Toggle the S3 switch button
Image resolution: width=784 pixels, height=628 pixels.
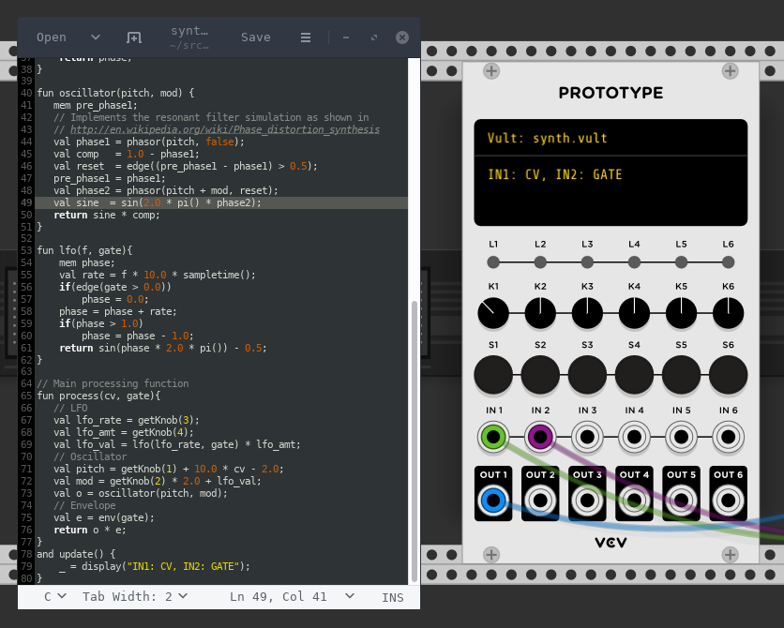pyautogui.click(x=587, y=375)
